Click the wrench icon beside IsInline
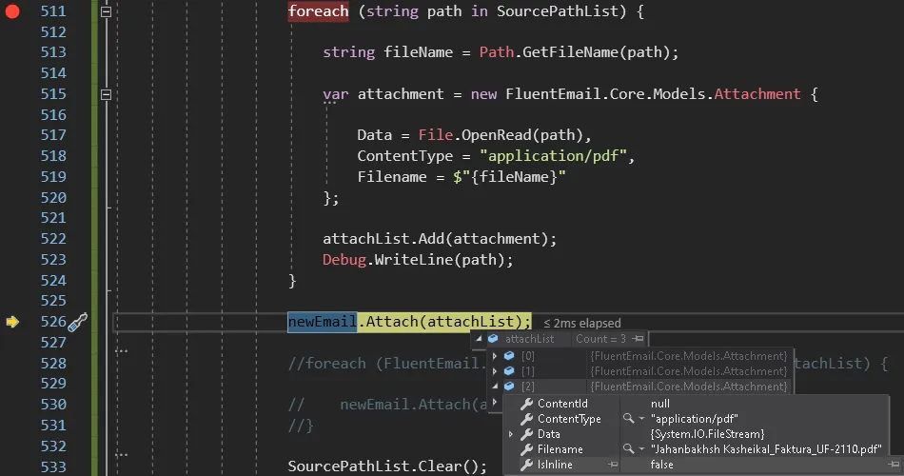The width and height of the screenshot is (904, 476). point(526,465)
